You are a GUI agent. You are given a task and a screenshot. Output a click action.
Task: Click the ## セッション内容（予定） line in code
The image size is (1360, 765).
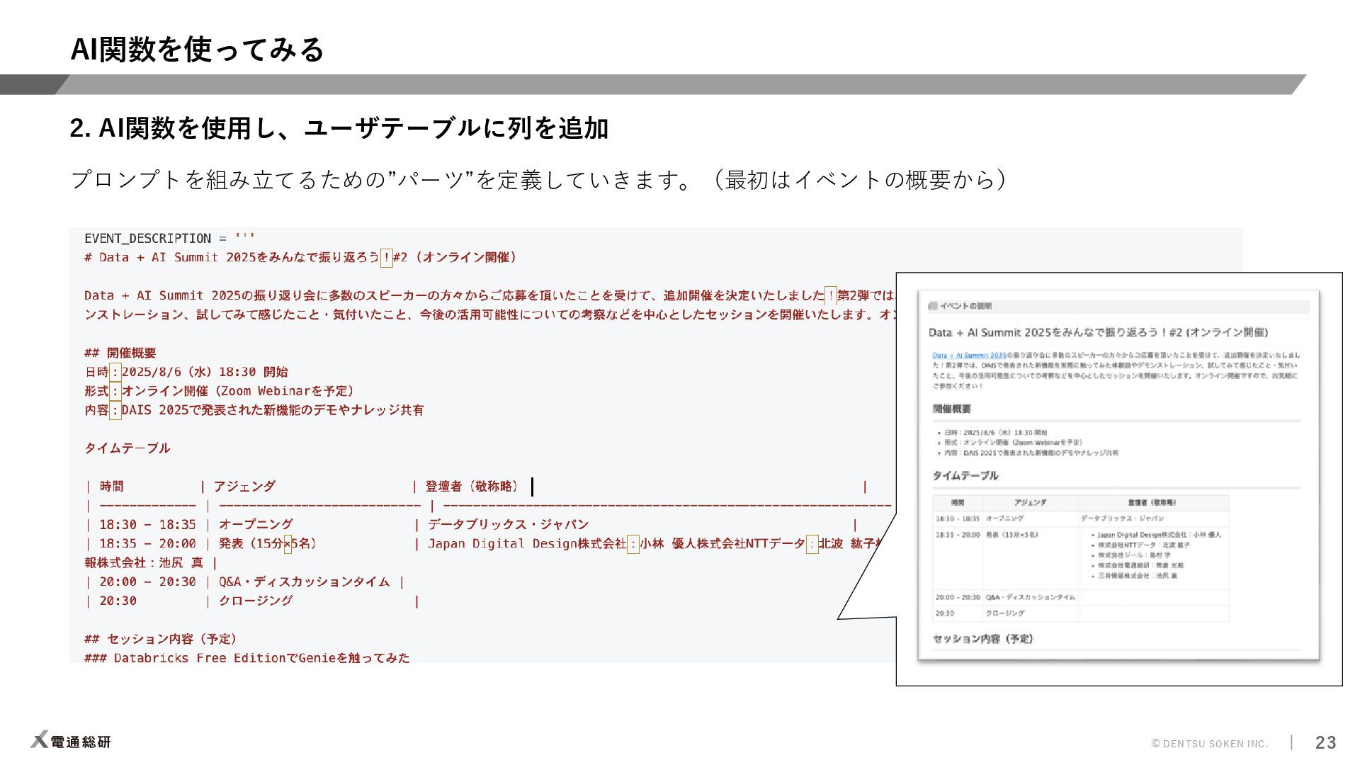[x=161, y=639]
